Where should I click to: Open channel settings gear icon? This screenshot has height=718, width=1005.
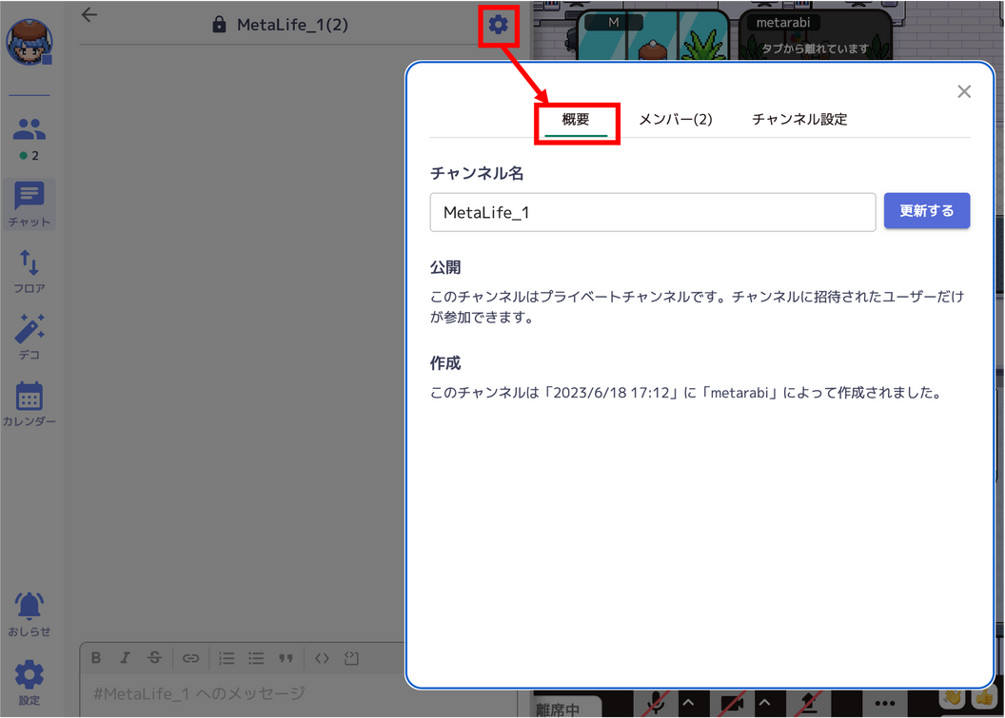(x=498, y=25)
